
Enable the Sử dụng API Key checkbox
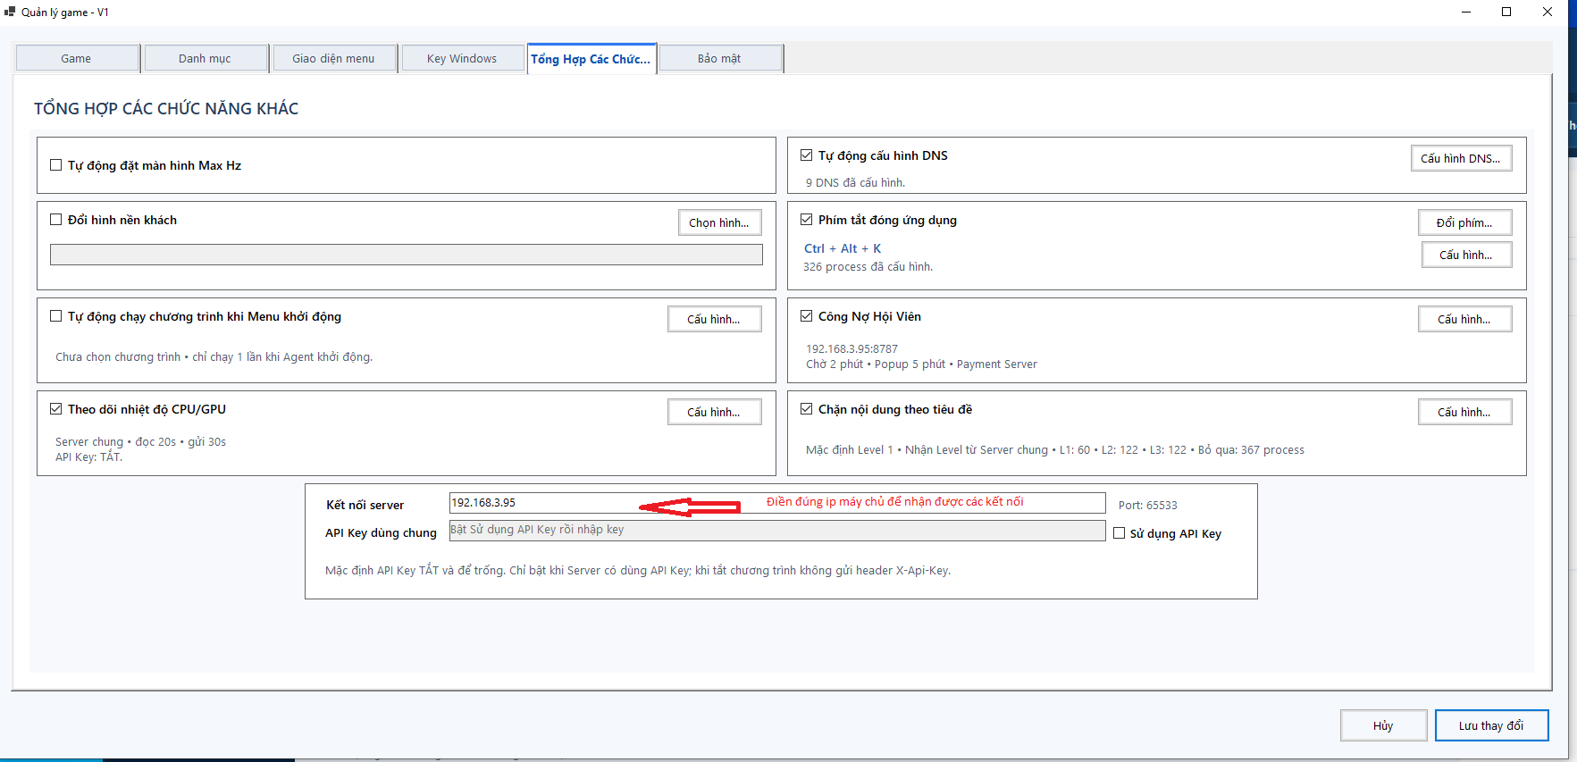(x=1120, y=533)
